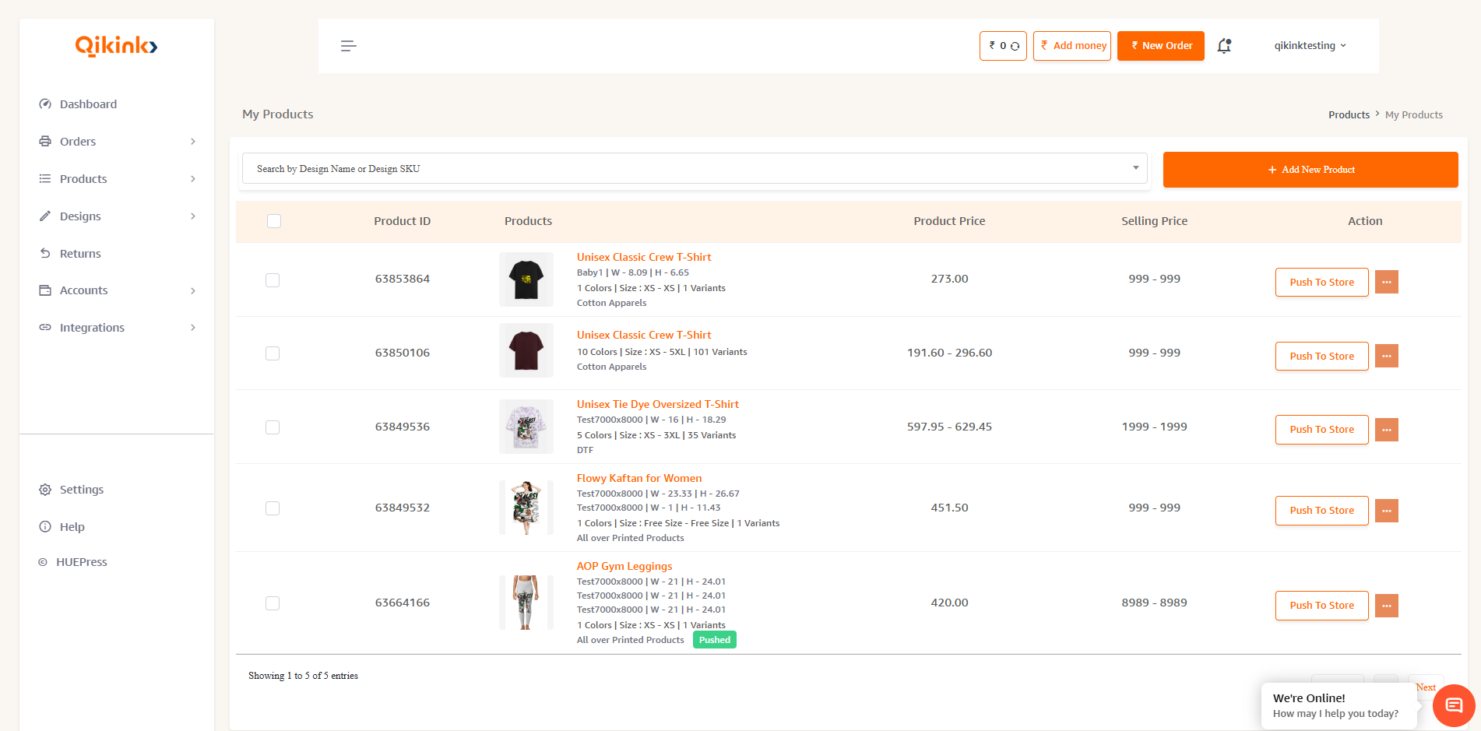Click the New Order button

coord(1160,46)
